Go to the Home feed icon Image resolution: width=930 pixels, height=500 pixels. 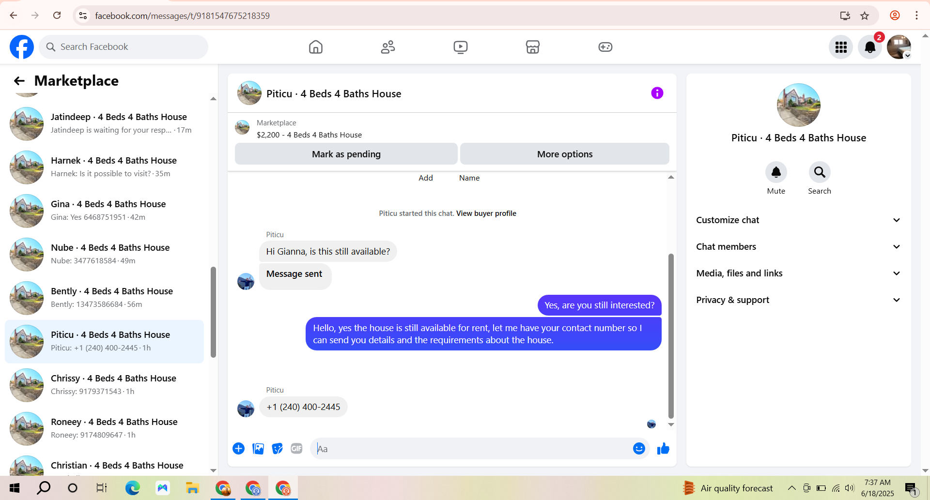tap(316, 47)
